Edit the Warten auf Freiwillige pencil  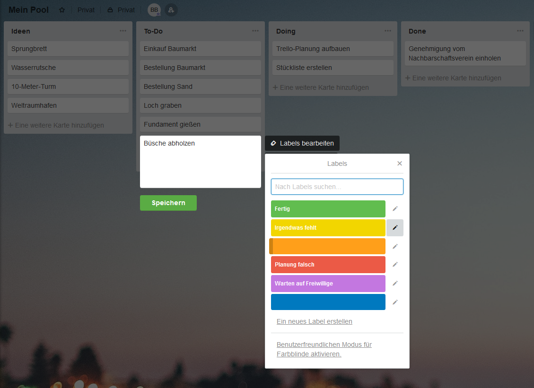pos(395,283)
